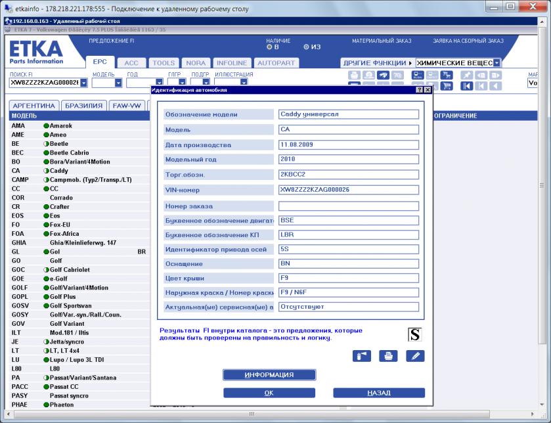Screen dimensions: 551x423
Task: Select Golf Plus in model list
Action: (79, 296)
